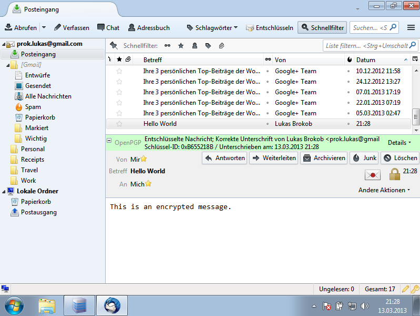Sort messages by Von column
The height and width of the screenshot is (316, 420).
[309, 60]
